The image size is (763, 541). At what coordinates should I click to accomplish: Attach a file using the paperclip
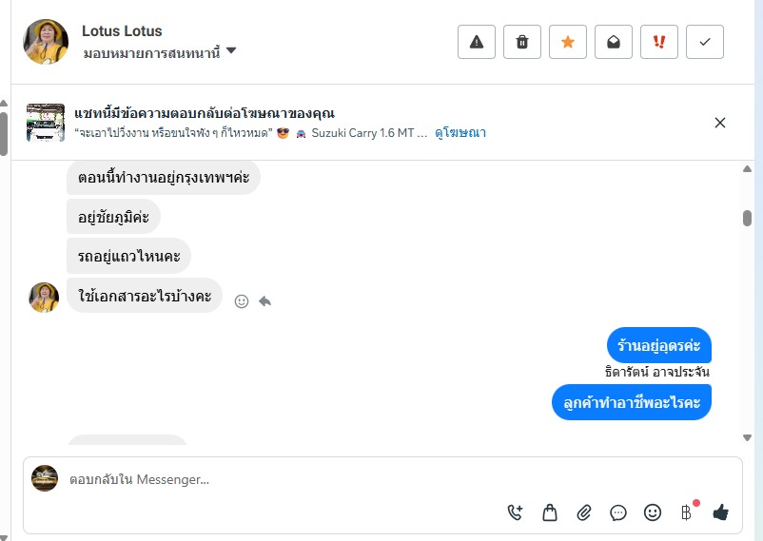point(584,512)
